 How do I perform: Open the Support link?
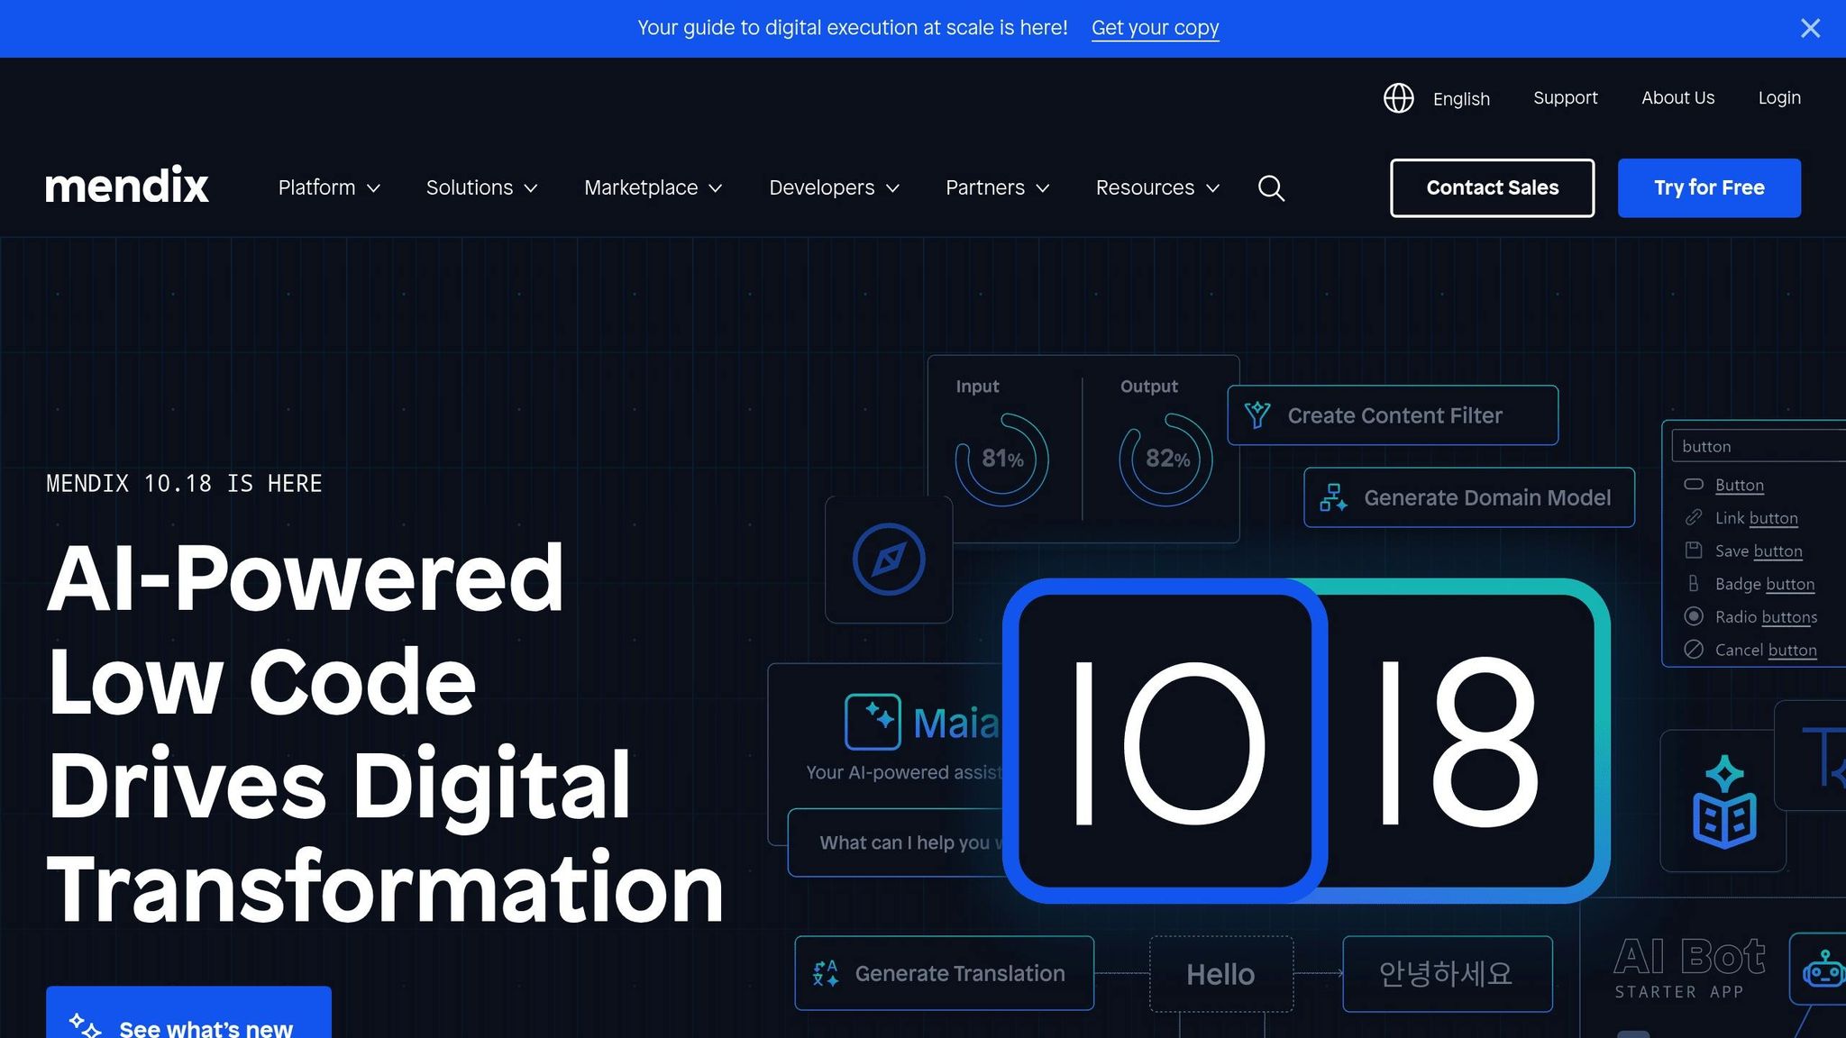(1565, 97)
